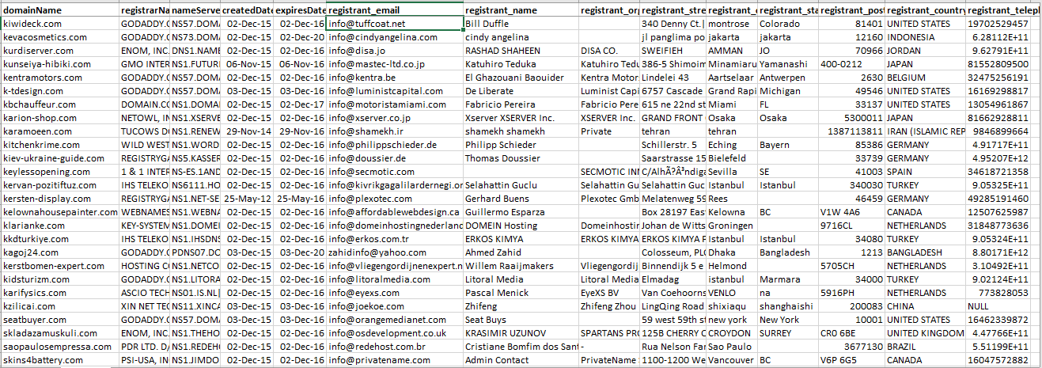Select info@litoralmedia.com email cell
The image size is (1042, 368).
pyautogui.click(x=394, y=279)
